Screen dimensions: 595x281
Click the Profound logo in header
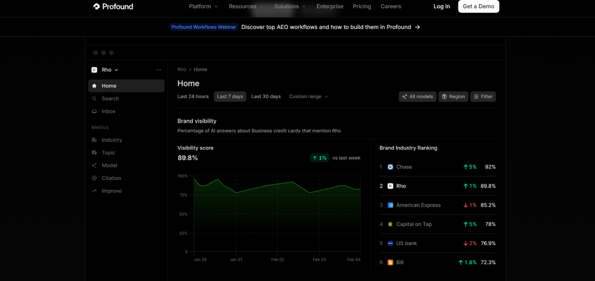pos(113,6)
